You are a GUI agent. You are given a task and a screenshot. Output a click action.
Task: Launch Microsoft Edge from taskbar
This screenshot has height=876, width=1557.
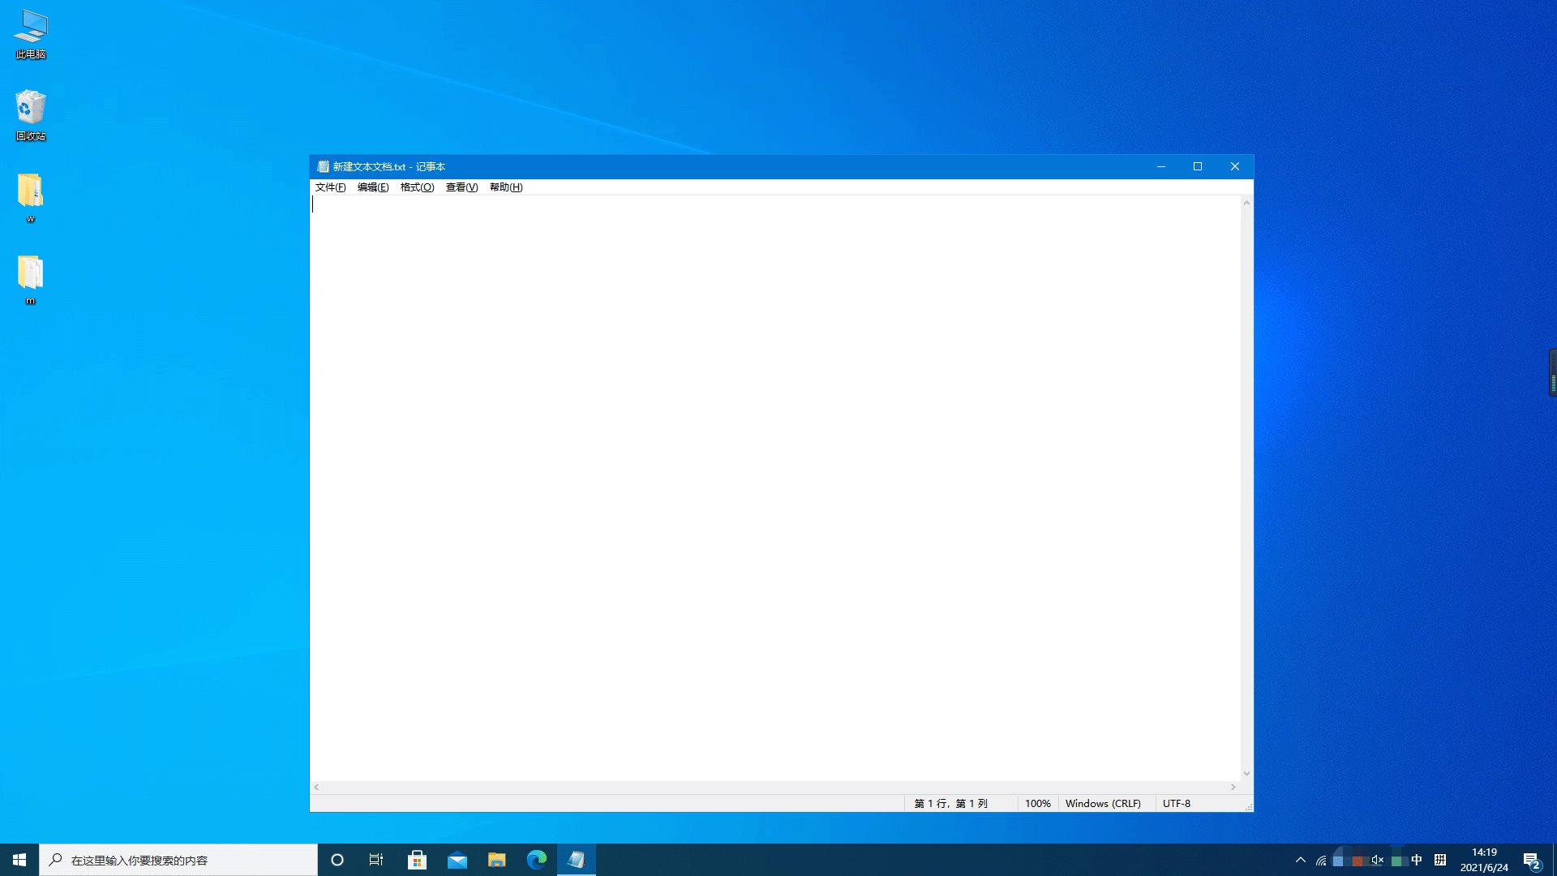[536, 860]
